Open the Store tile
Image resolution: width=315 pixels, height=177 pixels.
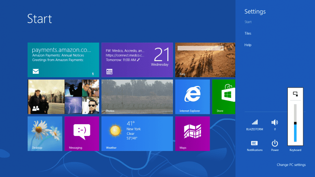point(223,97)
